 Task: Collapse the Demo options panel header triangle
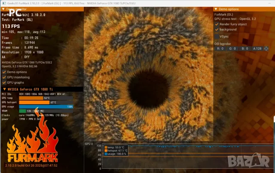point(216,9)
